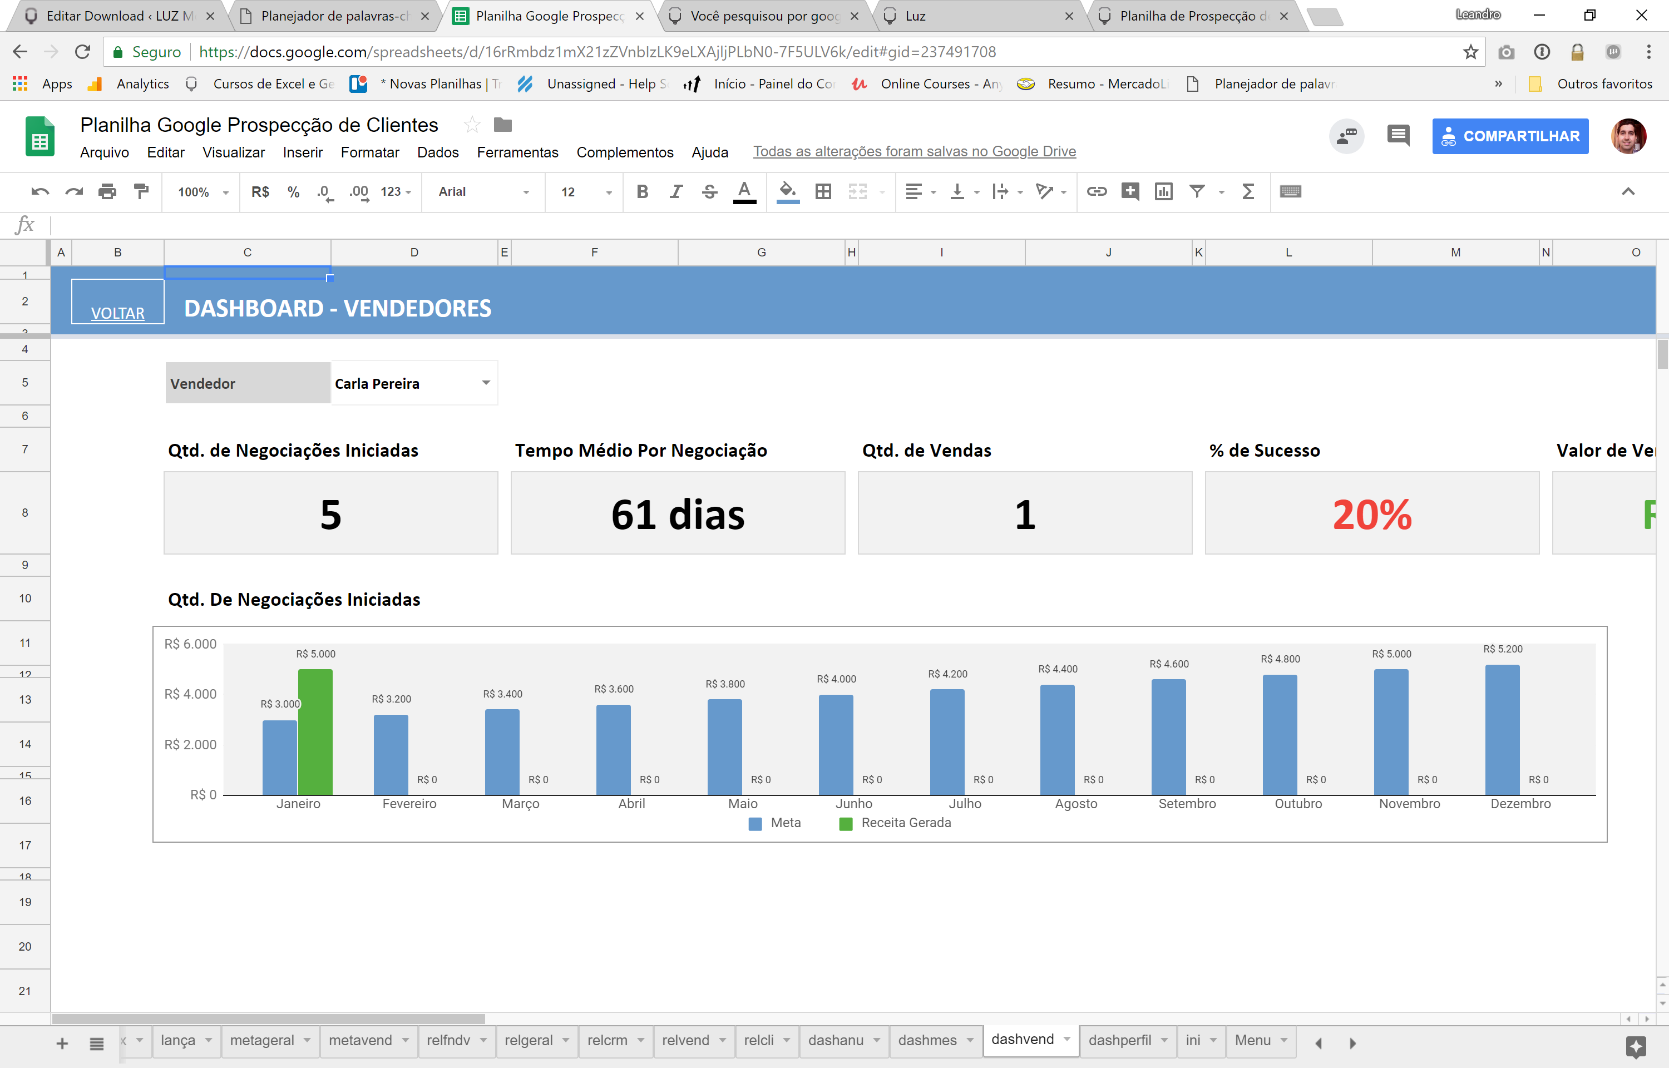Toggle strikethrough formatting
The image size is (1669, 1068).
point(709,192)
